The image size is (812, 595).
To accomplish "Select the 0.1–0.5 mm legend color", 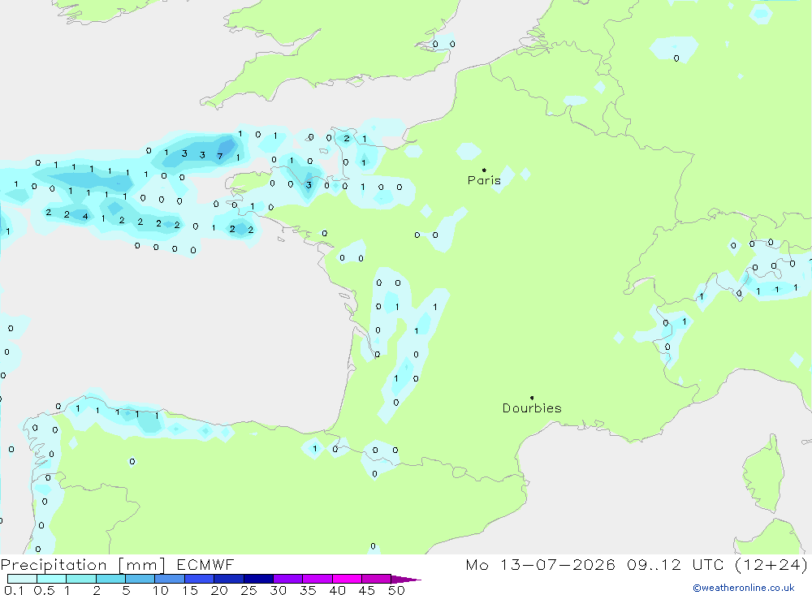I will [x=22, y=579].
